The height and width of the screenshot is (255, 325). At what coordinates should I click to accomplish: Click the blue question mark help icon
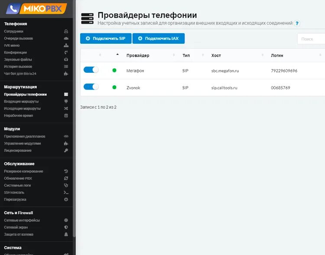click(297, 23)
